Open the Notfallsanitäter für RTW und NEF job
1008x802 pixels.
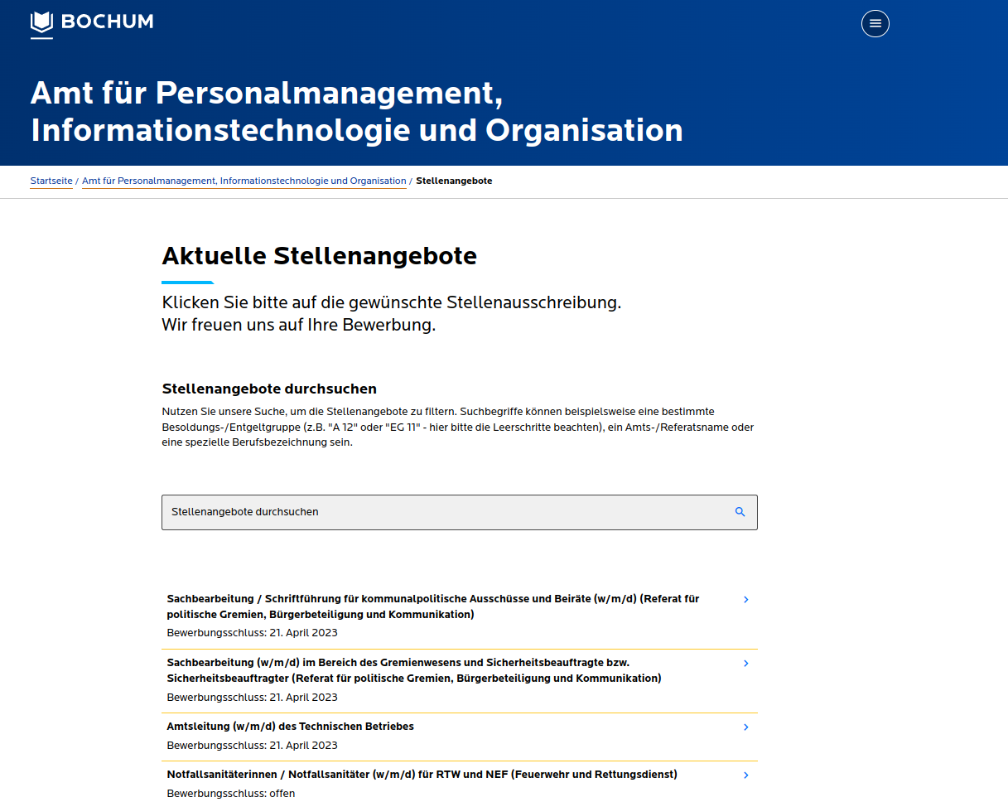pyautogui.click(x=422, y=775)
